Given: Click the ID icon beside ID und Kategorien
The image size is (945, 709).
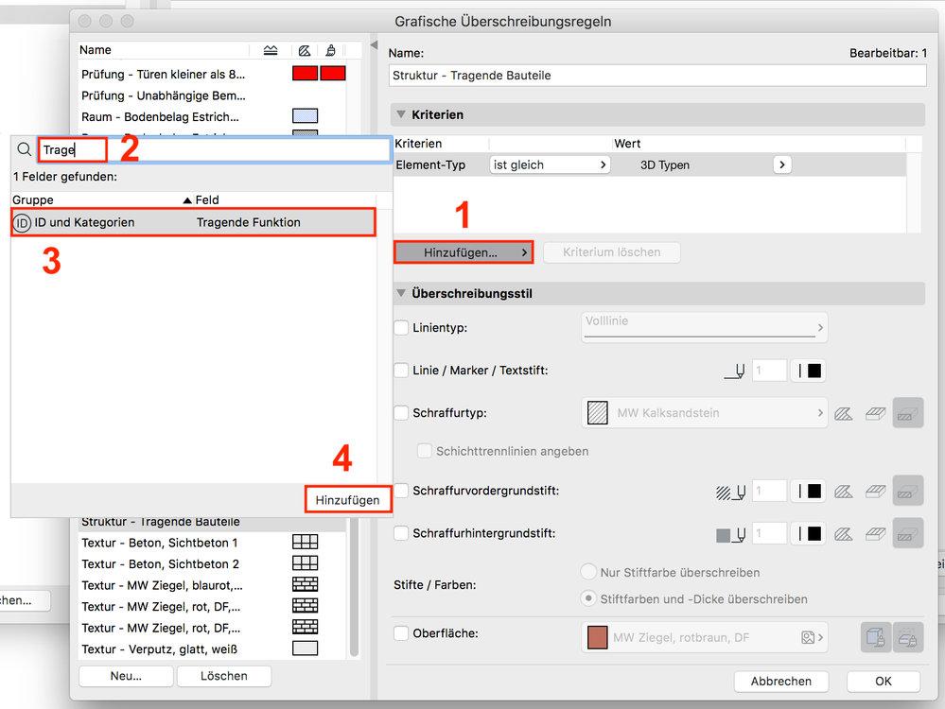Looking at the screenshot, I should coord(22,223).
